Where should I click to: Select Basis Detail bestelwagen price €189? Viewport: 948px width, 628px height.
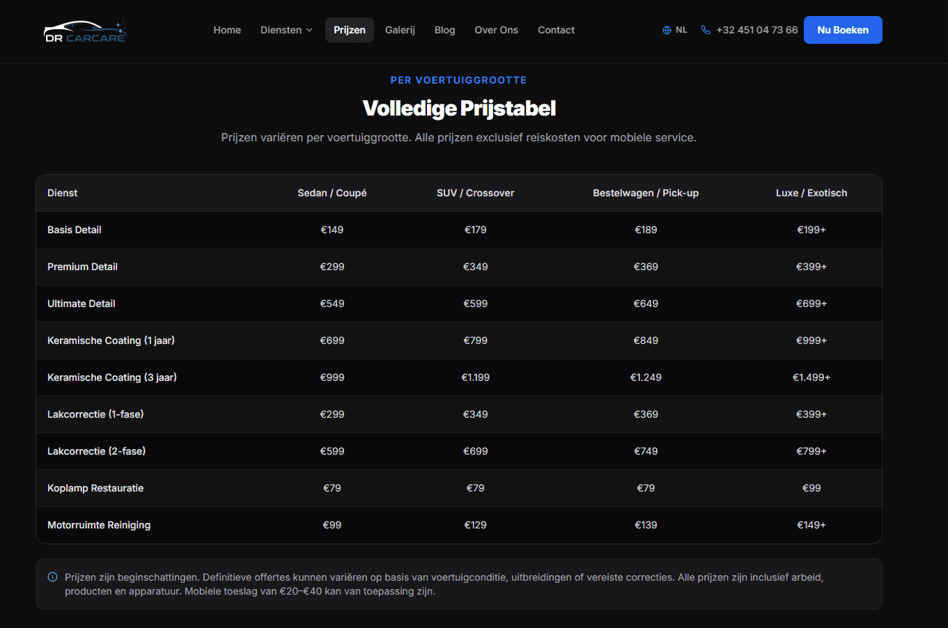point(646,230)
